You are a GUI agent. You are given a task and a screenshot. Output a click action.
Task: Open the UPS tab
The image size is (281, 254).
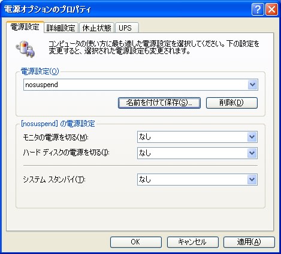[127, 28]
